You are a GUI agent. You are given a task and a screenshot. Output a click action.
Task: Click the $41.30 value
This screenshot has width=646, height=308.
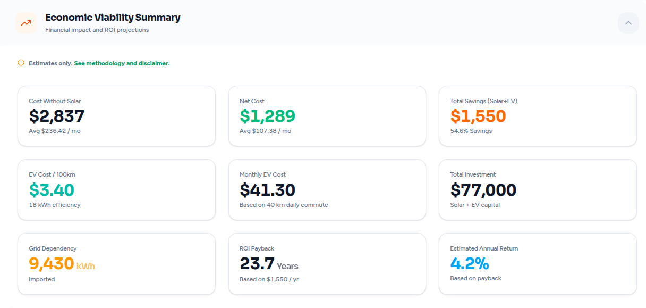(267, 190)
